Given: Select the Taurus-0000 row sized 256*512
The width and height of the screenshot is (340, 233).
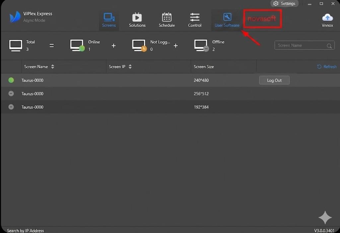Looking at the screenshot, I should pyautogui.click(x=170, y=94).
